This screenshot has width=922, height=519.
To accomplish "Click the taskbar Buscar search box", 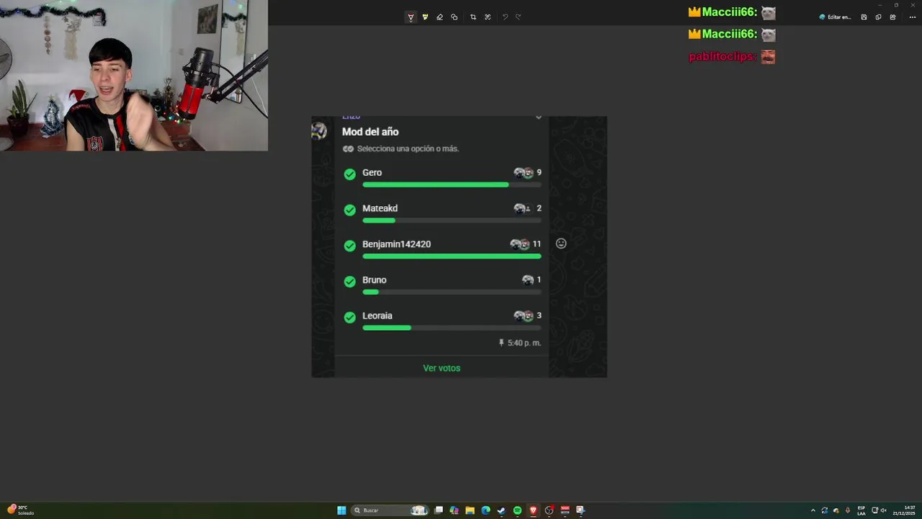I will pyautogui.click(x=390, y=510).
